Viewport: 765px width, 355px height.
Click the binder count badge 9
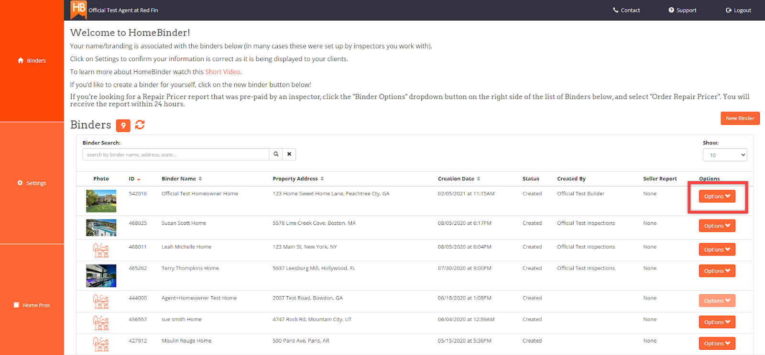click(x=123, y=125)
